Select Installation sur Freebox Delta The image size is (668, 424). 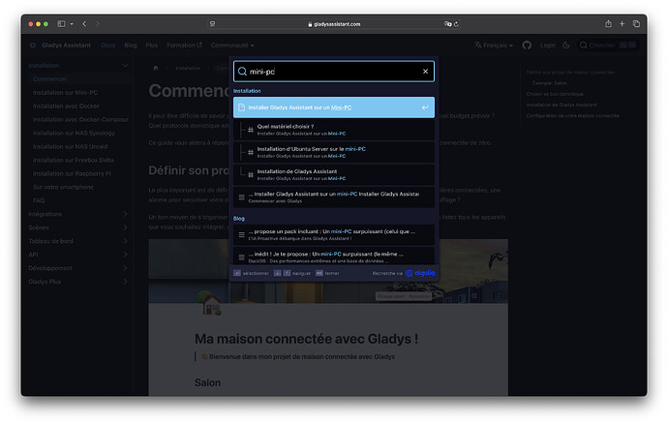(x=73, y=161)
